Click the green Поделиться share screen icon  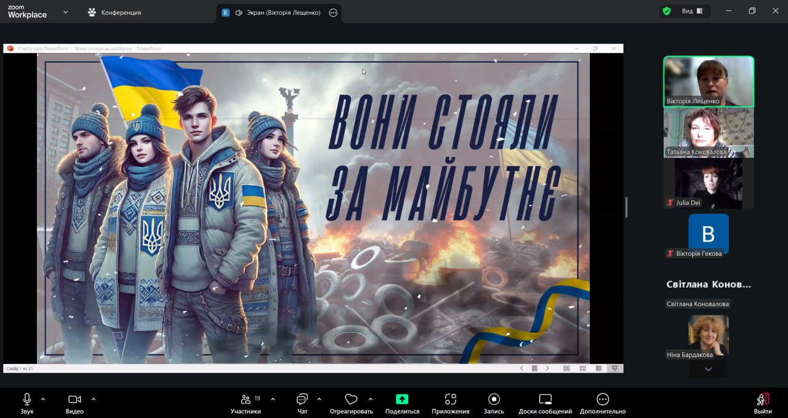(x=402, y=400)
